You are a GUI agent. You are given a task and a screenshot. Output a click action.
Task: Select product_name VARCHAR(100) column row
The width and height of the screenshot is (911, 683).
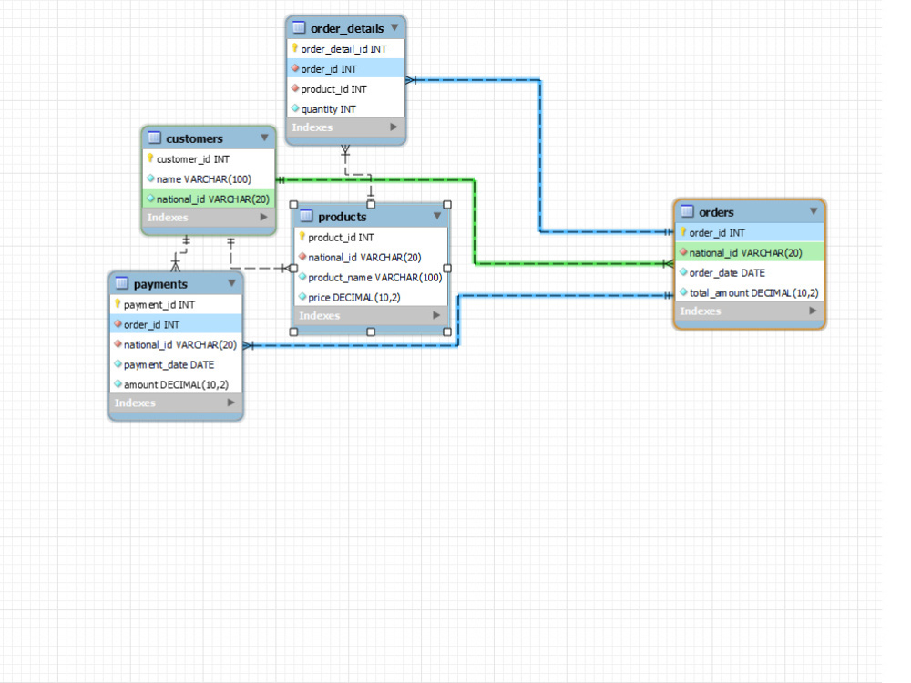point(372,277)
